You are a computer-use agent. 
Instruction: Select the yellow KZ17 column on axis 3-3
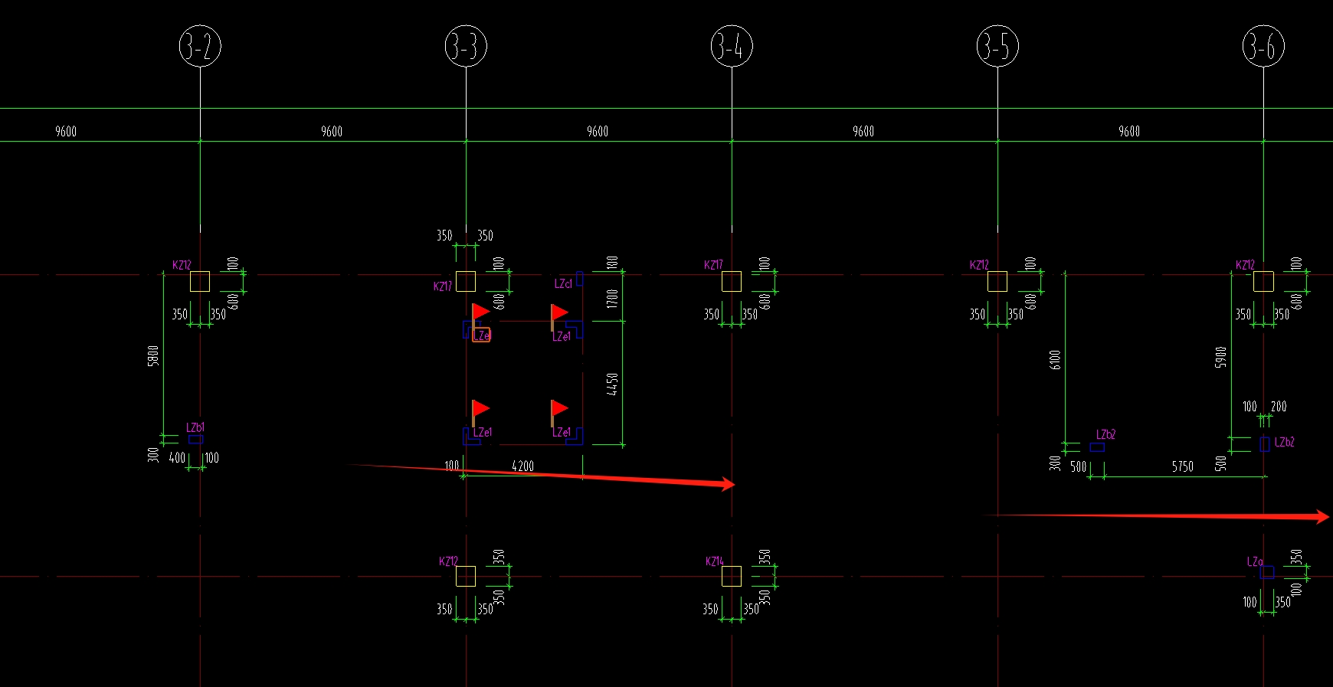pos(466,282)
